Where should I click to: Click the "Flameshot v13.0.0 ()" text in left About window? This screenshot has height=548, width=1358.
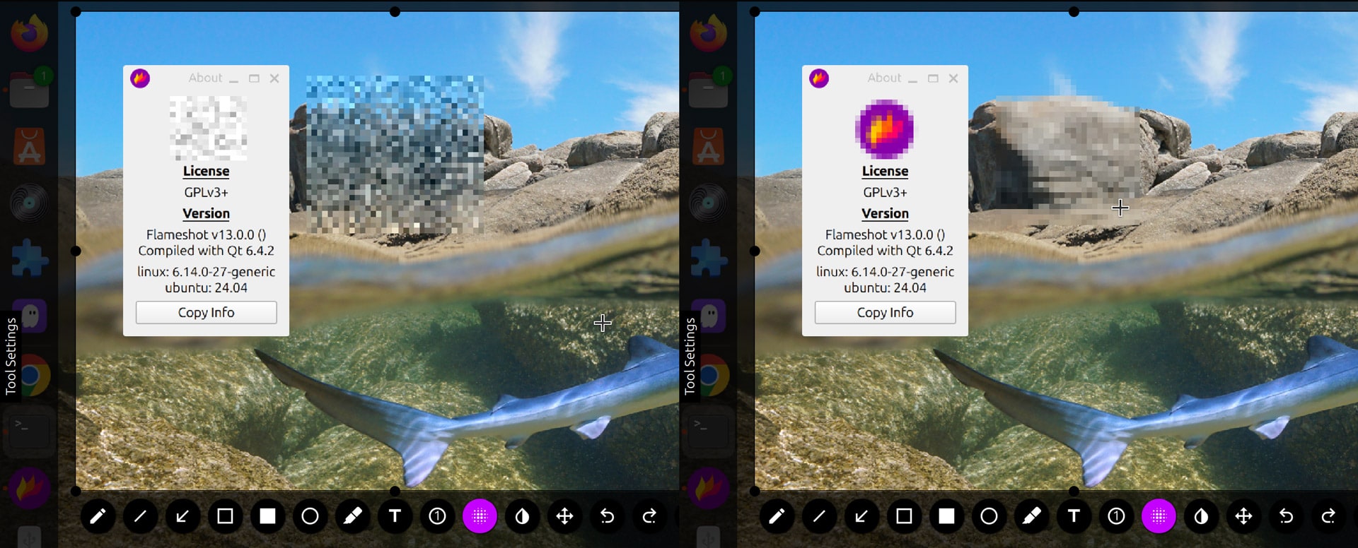click(206, 234)
